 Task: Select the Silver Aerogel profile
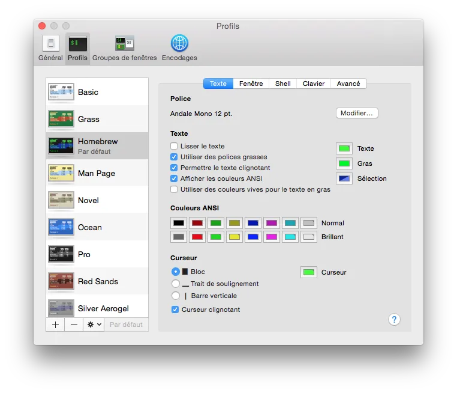[97, 306]
